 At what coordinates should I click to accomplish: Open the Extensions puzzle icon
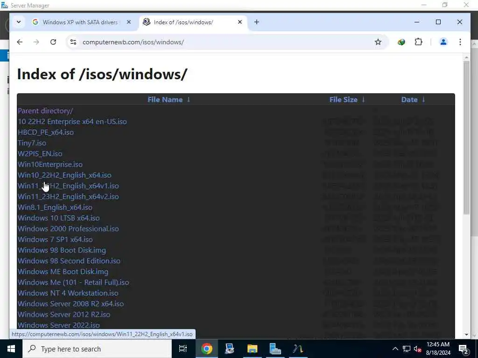tap(419, 42)
